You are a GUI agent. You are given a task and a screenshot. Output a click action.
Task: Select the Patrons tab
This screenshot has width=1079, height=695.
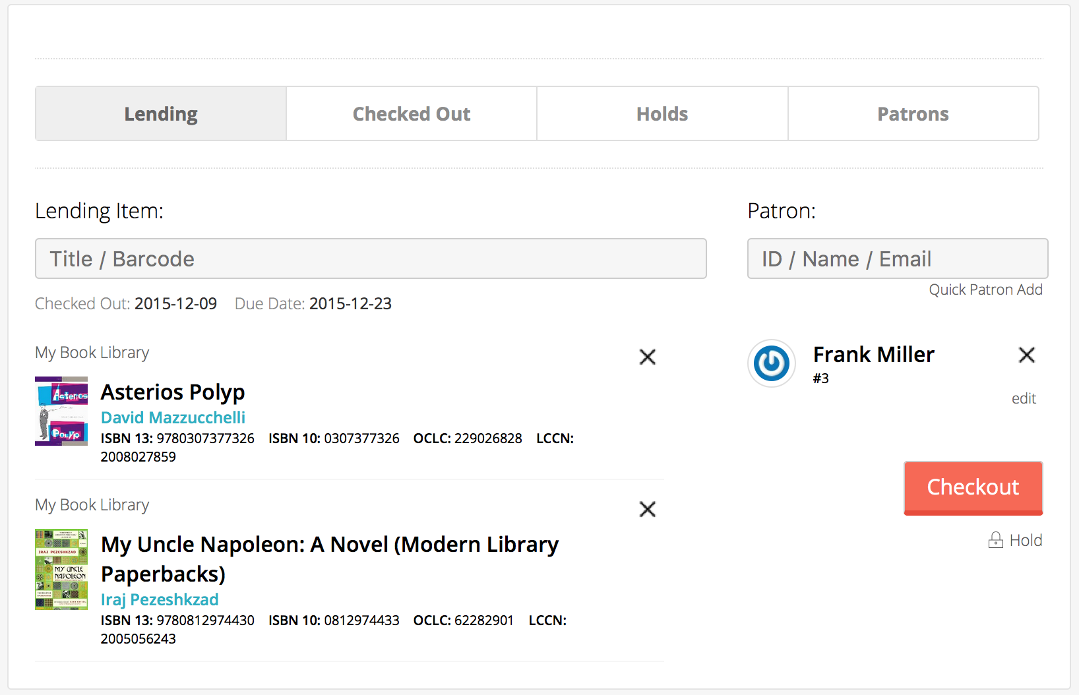coord(913,114)
